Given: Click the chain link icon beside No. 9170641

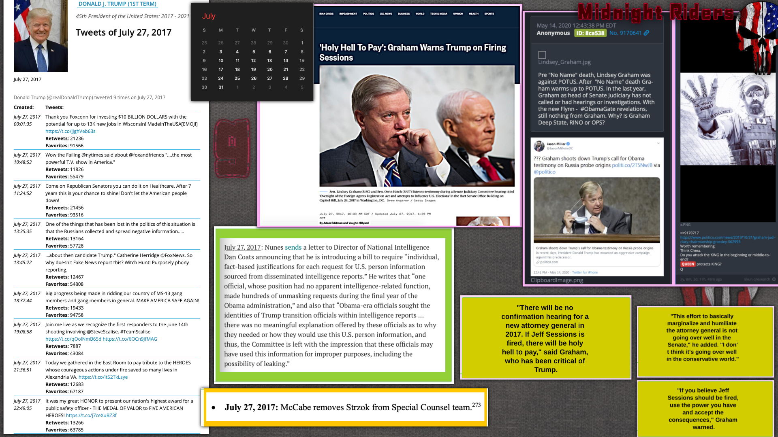Looking at the screenshot, I should coord(646,33).
